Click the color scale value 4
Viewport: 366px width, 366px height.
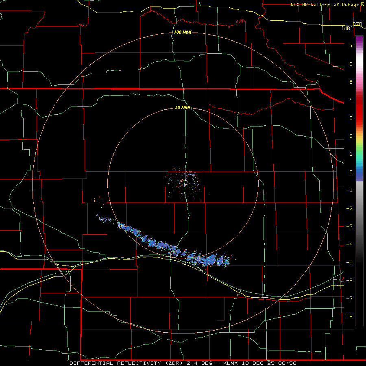coord(351,100)
